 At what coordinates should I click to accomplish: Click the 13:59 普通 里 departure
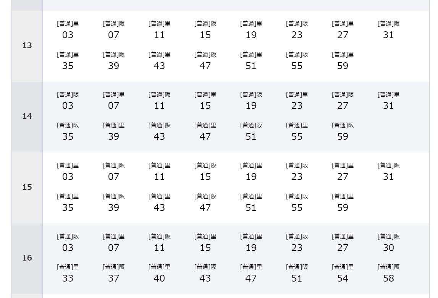coord(343,61)
